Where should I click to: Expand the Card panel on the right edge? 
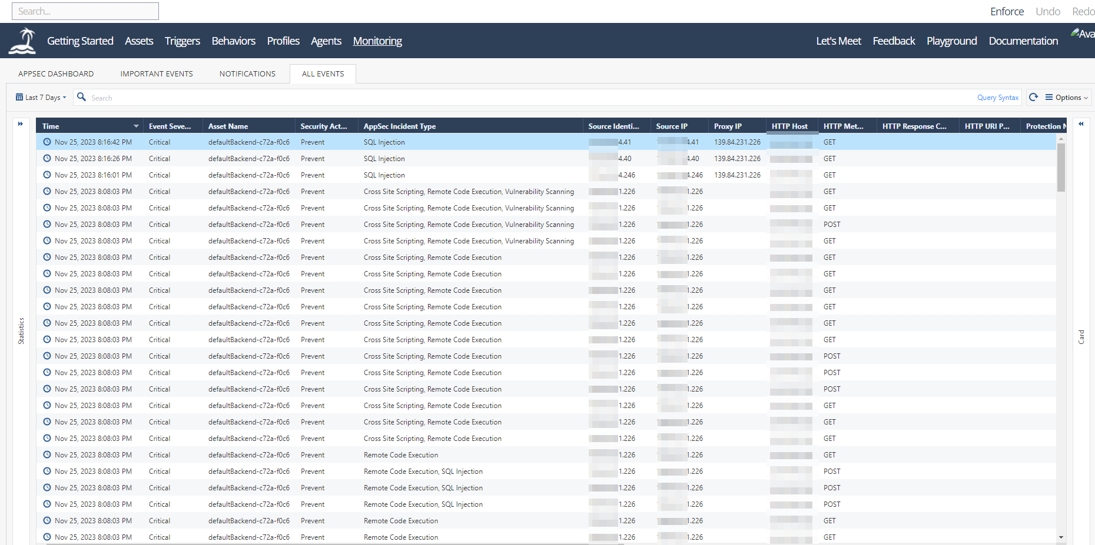1081,124
